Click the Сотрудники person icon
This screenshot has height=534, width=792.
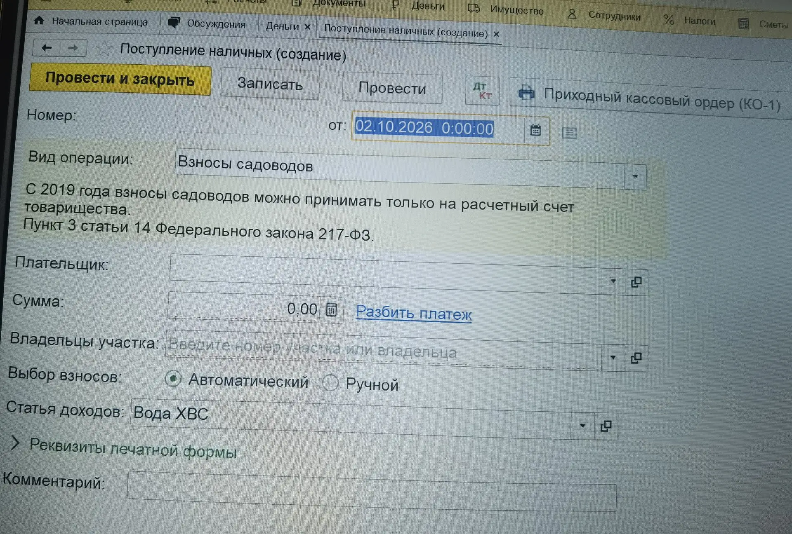(x=572, y=14)
